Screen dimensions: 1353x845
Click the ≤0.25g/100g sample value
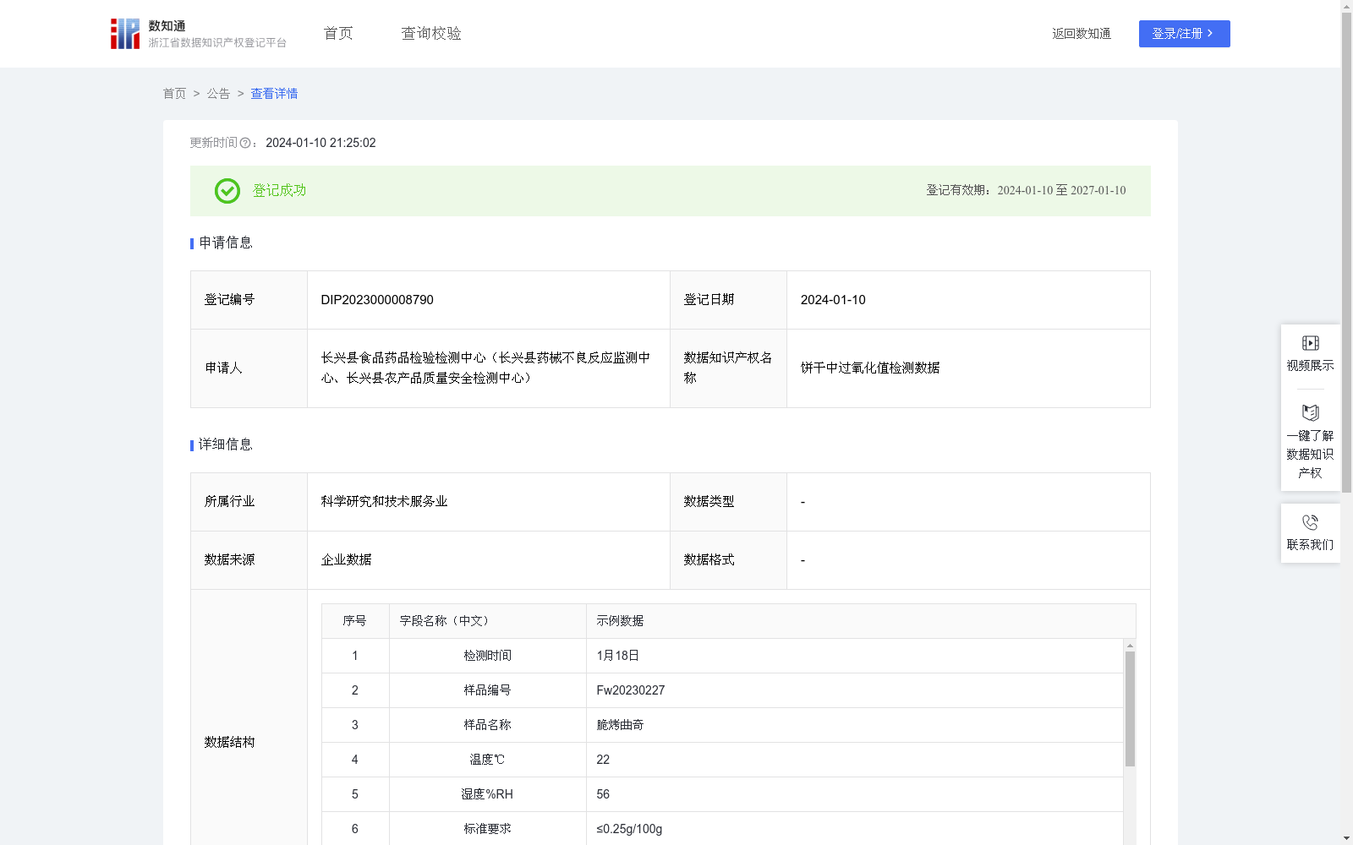click(x=629, y=829)
